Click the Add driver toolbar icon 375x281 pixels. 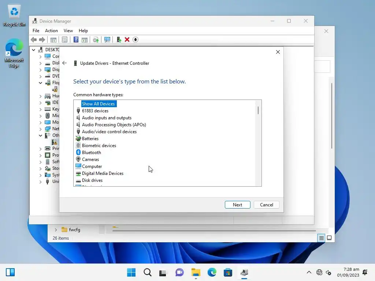(x=119, y=40)
